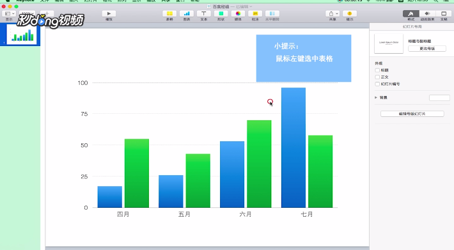Screen dimensions: 454x250
Task: Open the Format (格式) inspector
Action: coord(411,13)
